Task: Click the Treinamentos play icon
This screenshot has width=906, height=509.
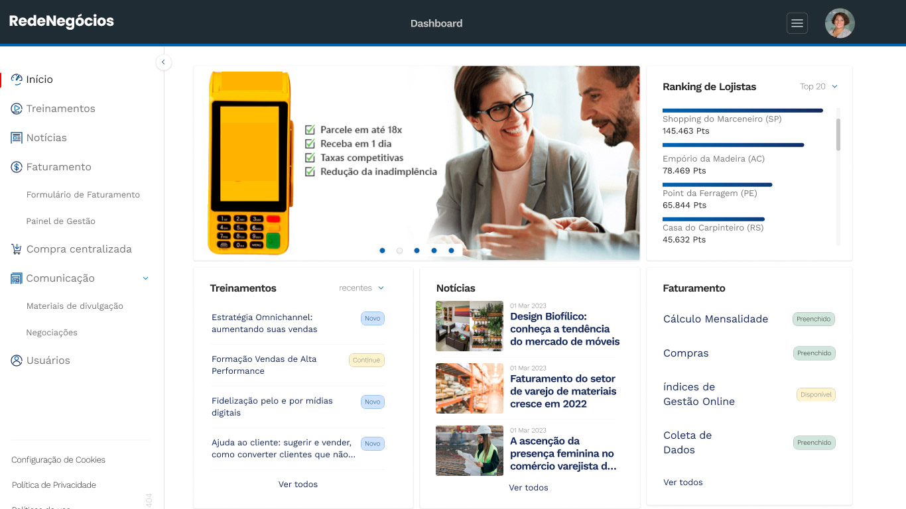Action: point(17,109)
